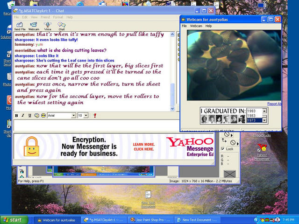Click the chat message input field
Image resolution: width=299 pixels, height=224 pixels.
pos(96,125)
